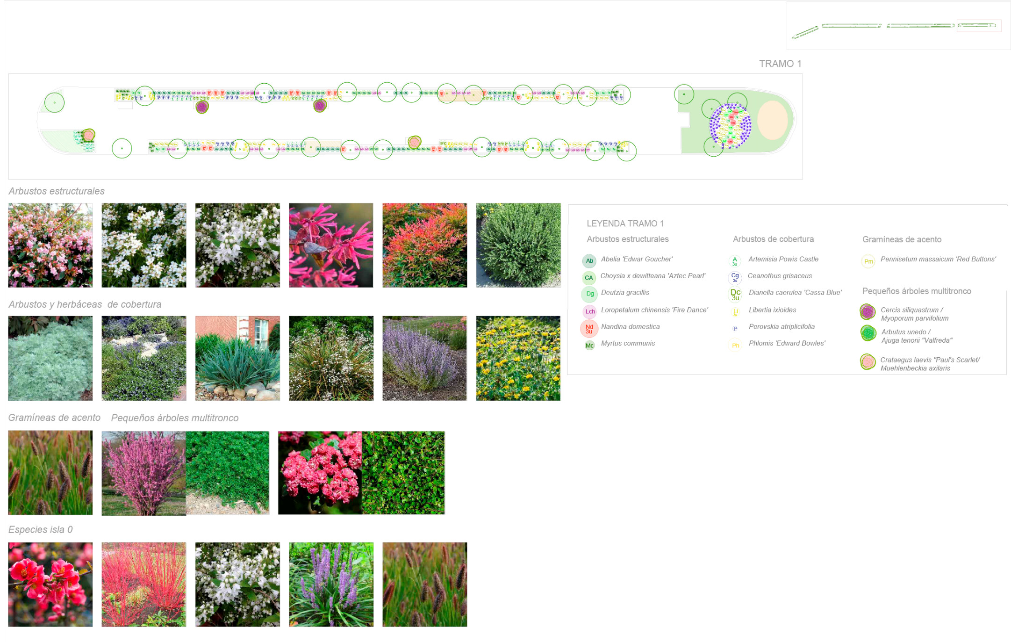Select the Phlomis 'Edward Bowles' label

(x=787, y=343)
